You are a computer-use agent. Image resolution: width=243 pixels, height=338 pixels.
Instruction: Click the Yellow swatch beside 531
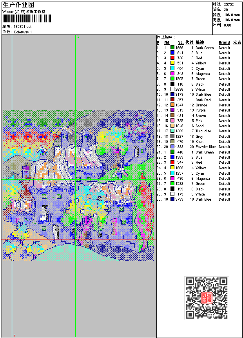pyautogui.click(x=172, y=63)
